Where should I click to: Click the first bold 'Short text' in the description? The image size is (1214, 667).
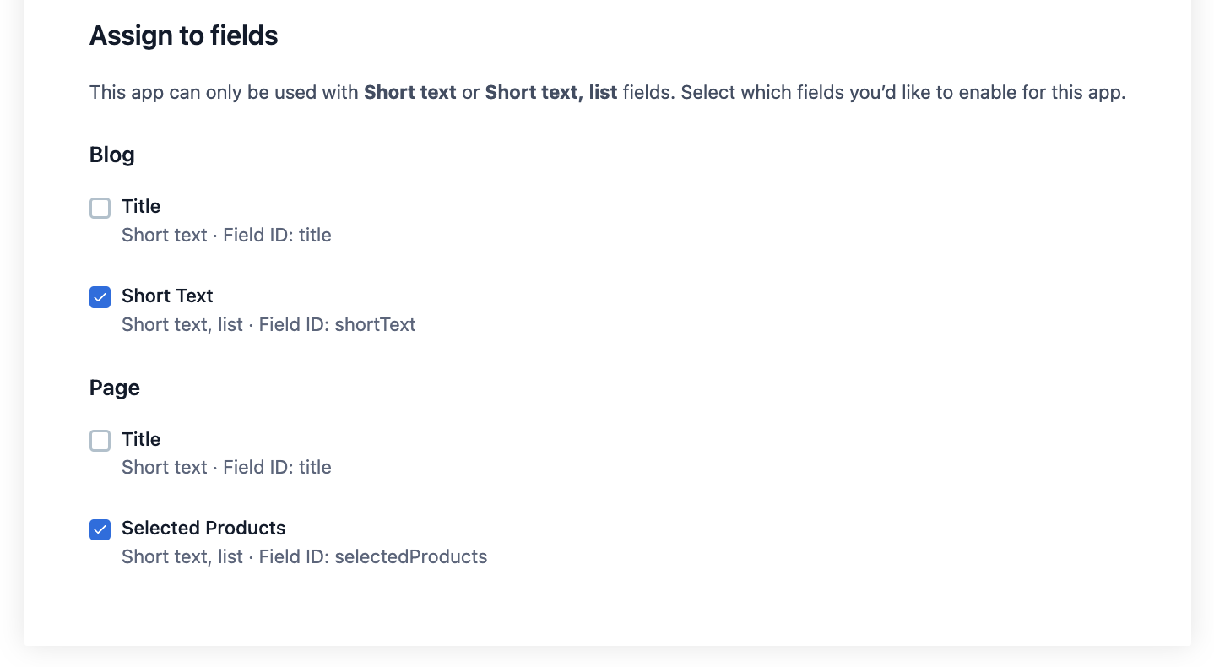410,92
